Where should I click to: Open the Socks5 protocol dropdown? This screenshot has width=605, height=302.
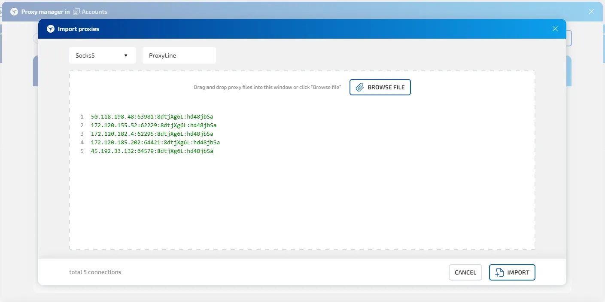point(102,55)
